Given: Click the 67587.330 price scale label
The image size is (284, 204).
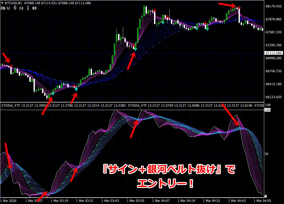Looking at the screenshot, I should [274, 32].
